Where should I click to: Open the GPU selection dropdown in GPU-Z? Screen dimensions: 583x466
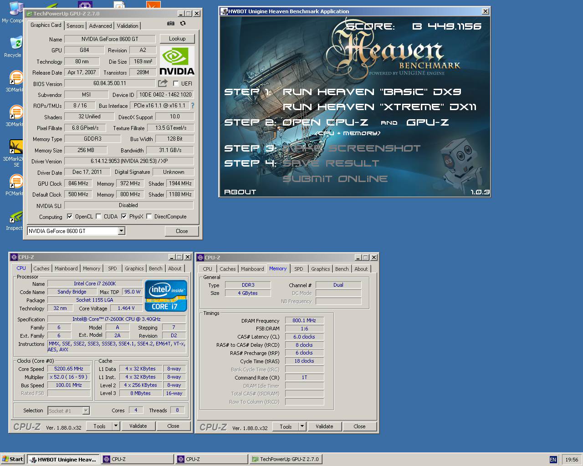(x=121, y=231)
